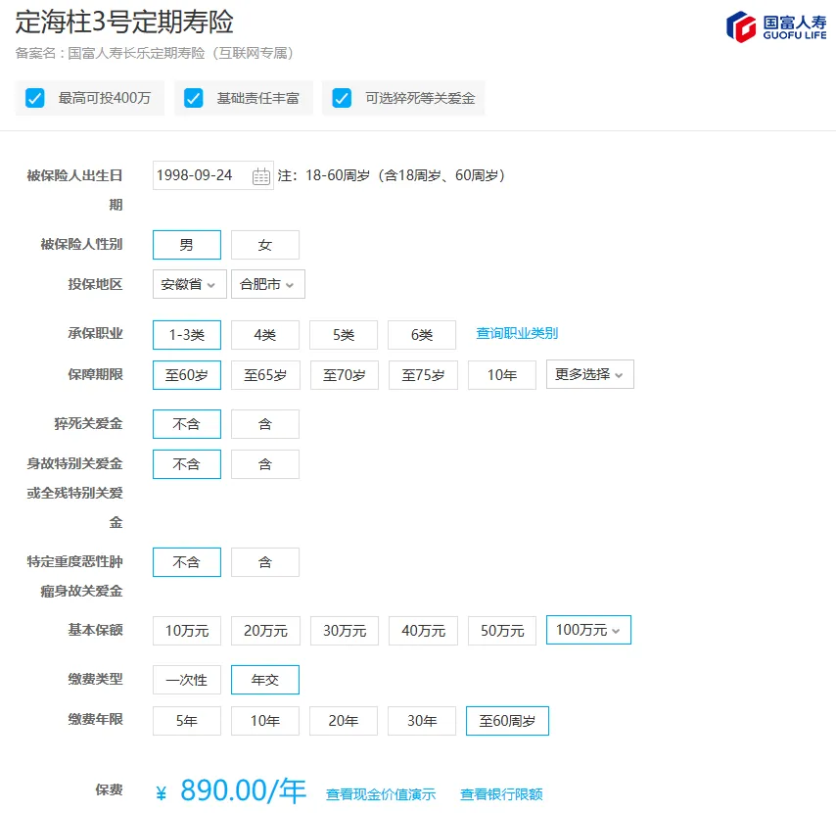Choose 4类 occupation class
836x813 pixels.
pyautogui.click(x=265, y=335)
